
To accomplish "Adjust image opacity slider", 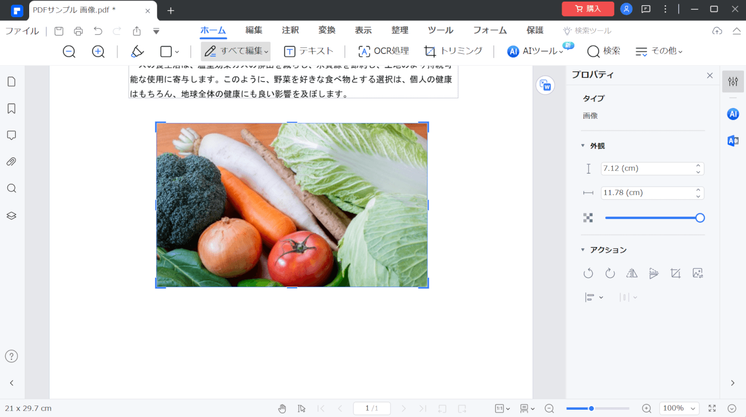I will click(x=655, y=218).
